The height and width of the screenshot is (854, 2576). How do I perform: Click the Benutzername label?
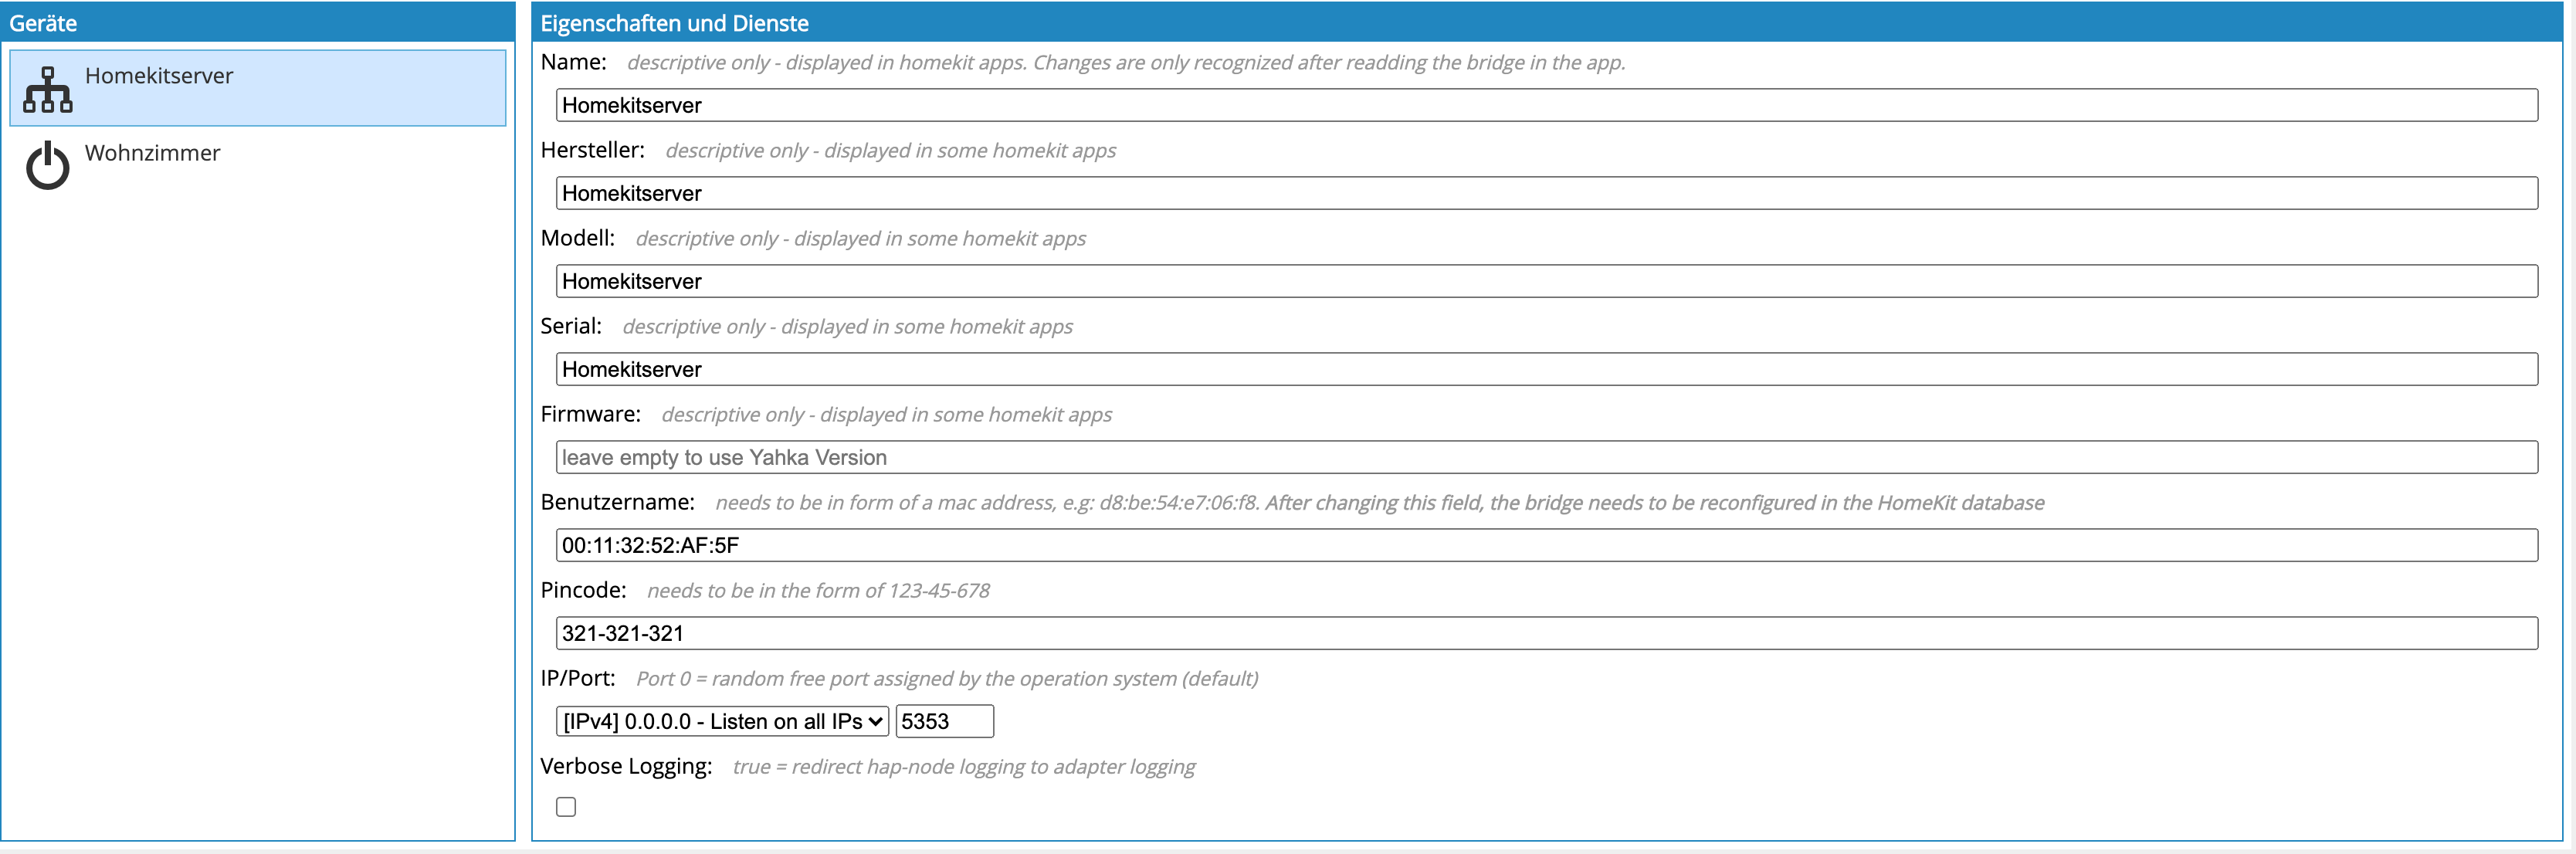click(617, 502)
